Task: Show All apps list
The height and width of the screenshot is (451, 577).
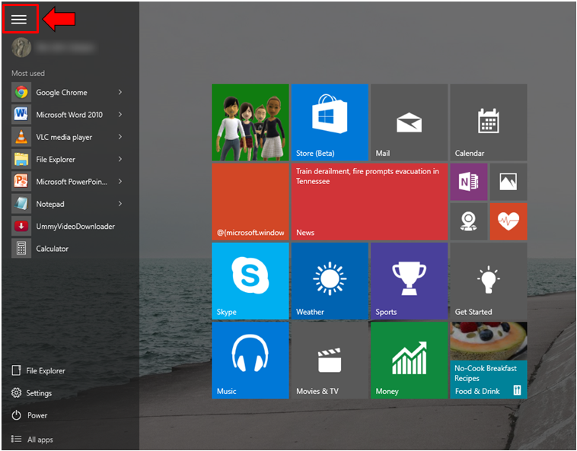Action: pos(32,440)
